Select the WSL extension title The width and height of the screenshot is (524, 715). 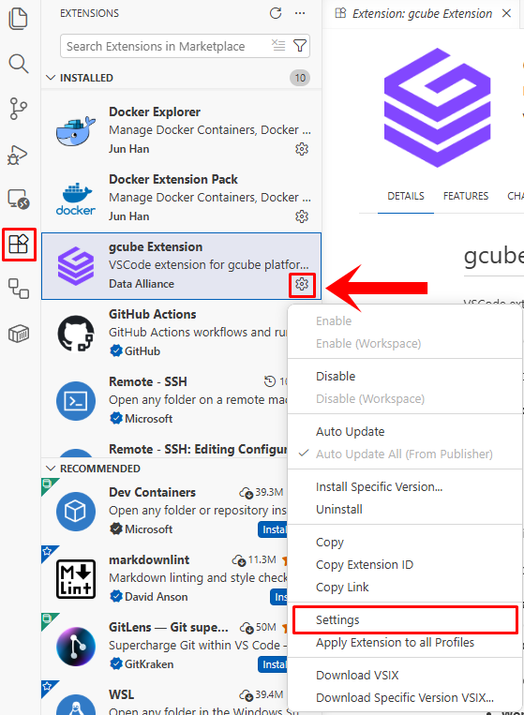pos(121,694)
